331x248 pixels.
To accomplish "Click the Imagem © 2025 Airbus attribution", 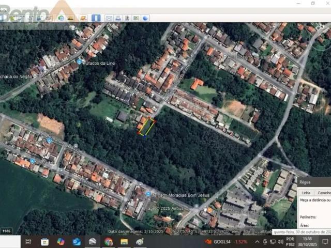I will 163,208.
